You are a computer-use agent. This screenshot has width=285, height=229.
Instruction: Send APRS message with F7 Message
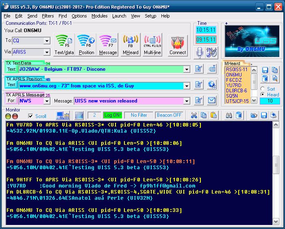click(108, 45)
